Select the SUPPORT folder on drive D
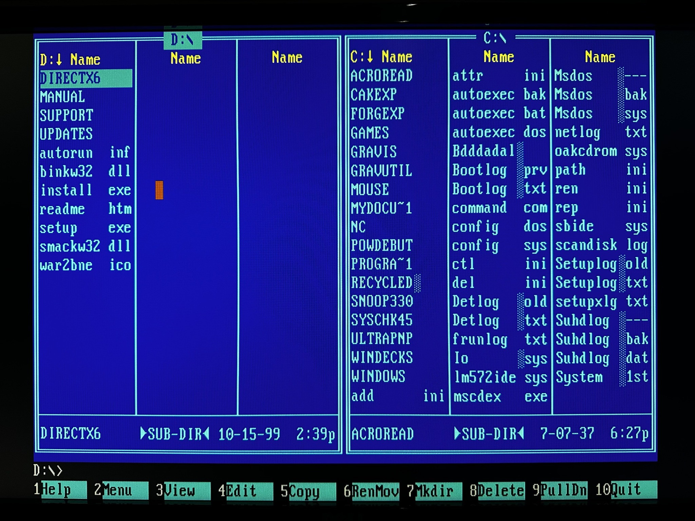This screenshot has height=521, width=695. pyautogui.click(x=67, y=115)
